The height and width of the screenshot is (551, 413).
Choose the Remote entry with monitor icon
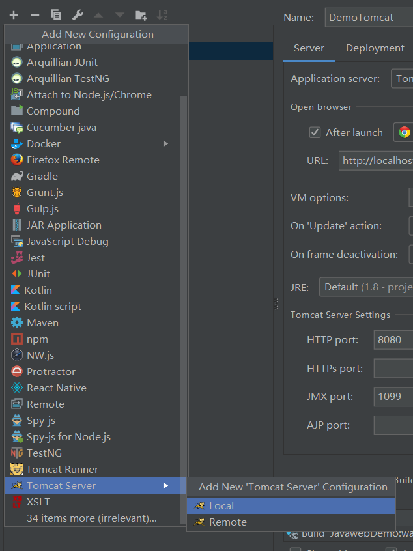tap(93, 404)
